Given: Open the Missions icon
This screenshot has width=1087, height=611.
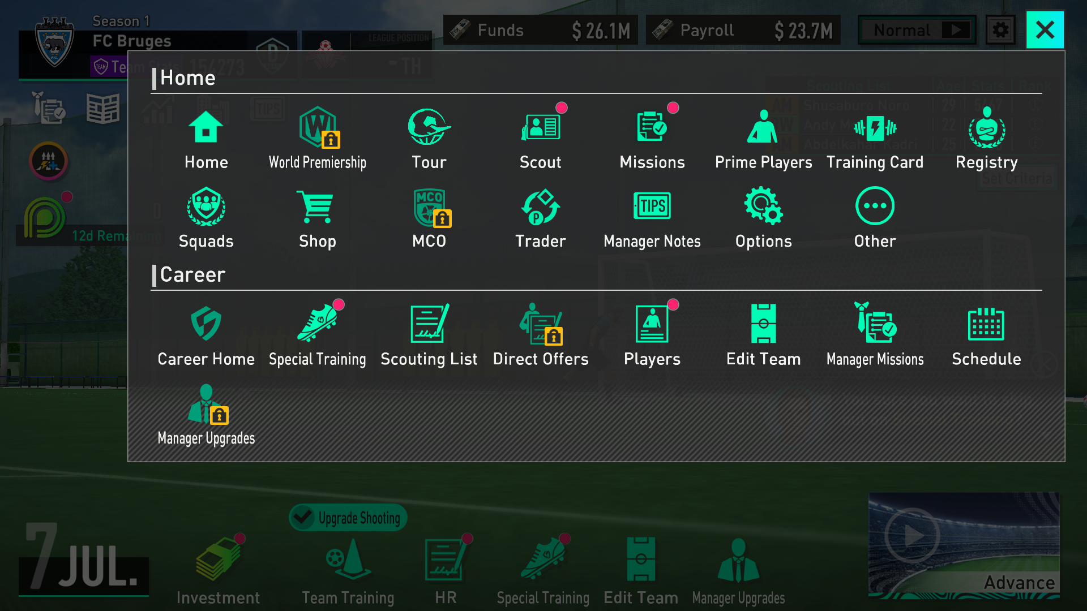Looking at the screenshot, I should tap(652, 127).
